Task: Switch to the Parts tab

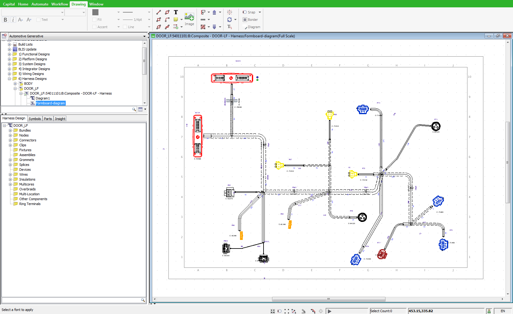Action: [48, 119]
